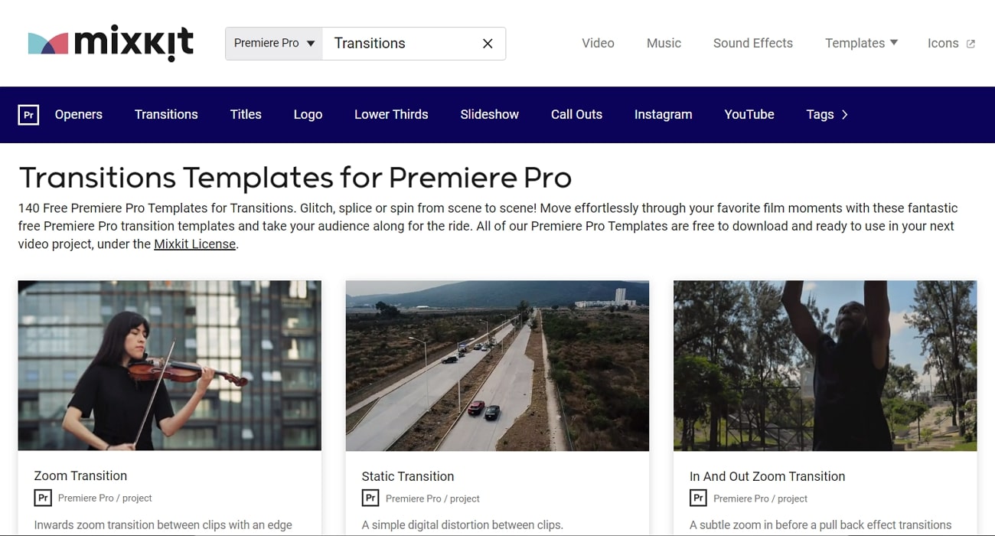The width and height of the screenshot is (995, 536).
Task: Expand the Templates dropdown menu
Action: (x=861, y=44)
